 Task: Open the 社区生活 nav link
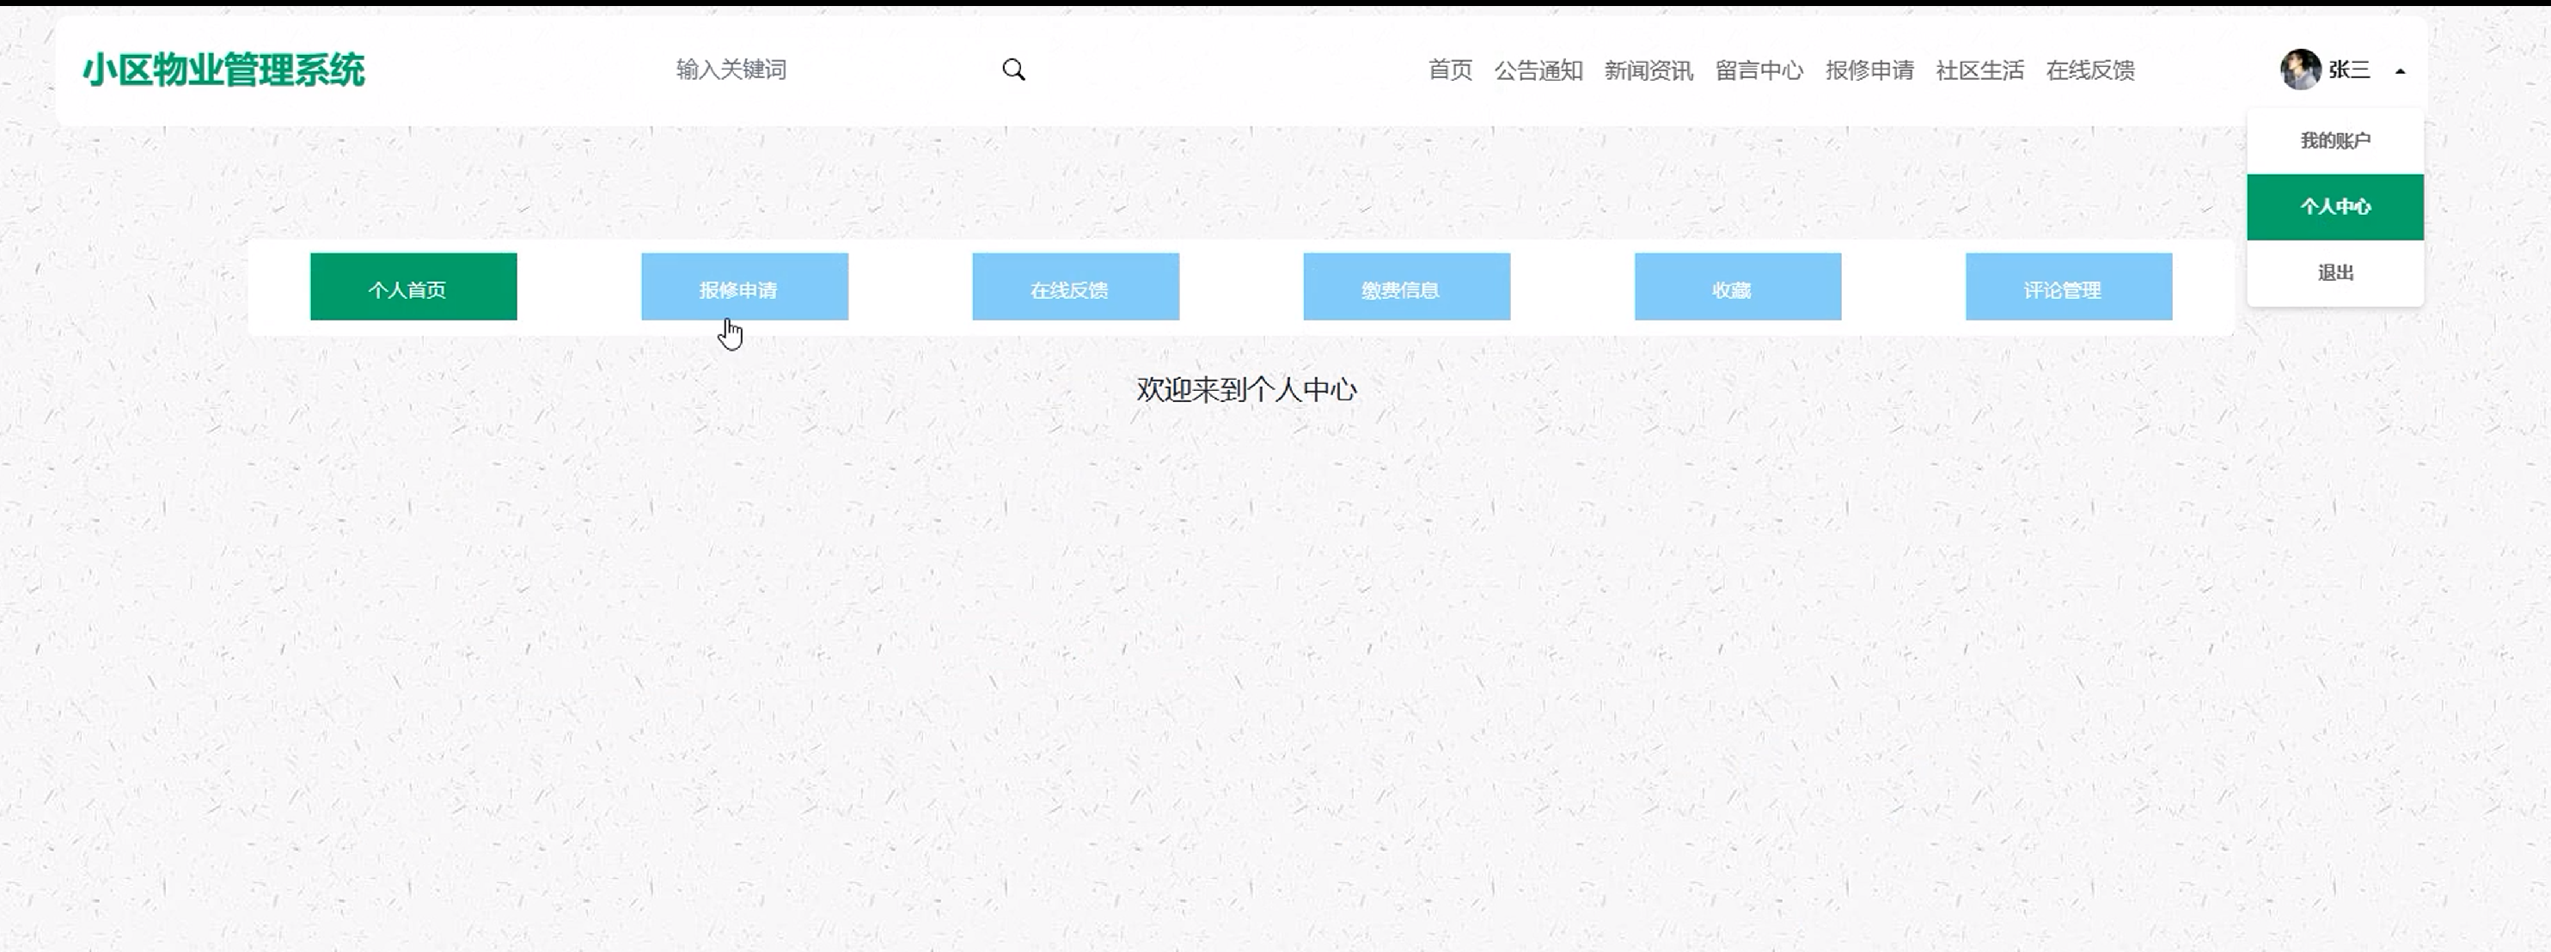(1979, 70)
